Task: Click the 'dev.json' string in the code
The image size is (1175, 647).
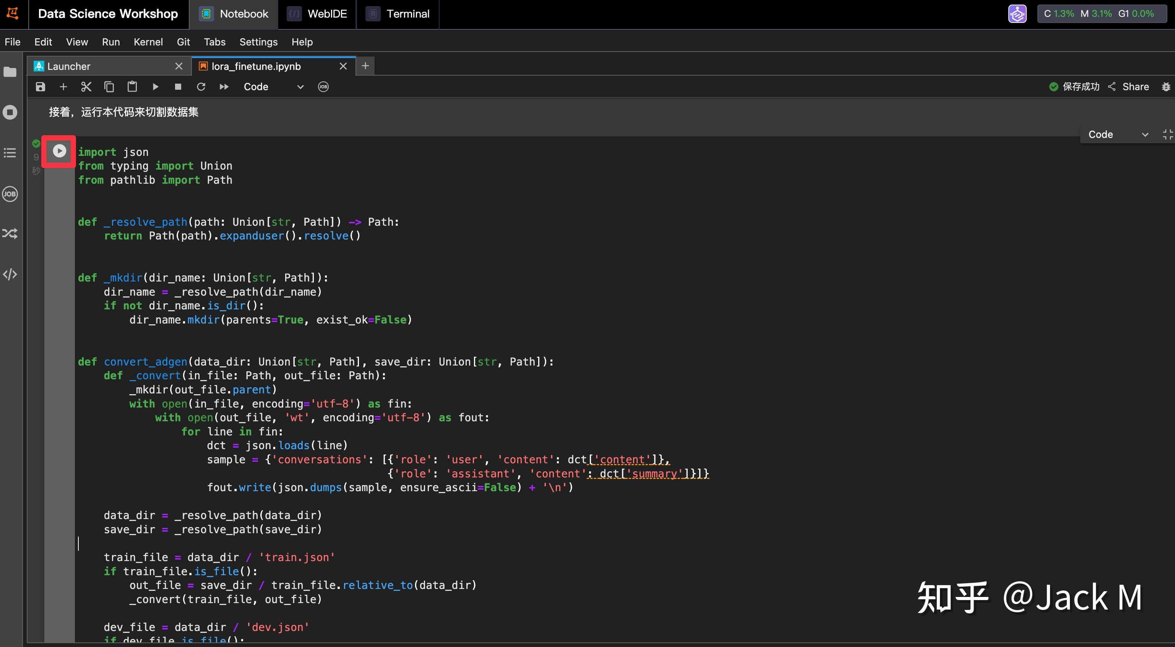Action: pos(278,627)
